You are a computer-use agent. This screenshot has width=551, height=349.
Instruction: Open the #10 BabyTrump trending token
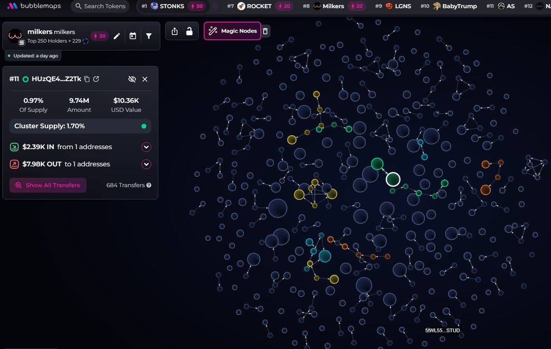point(449,6)
